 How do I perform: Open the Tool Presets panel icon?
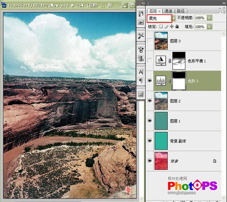(x=141, y=36)
